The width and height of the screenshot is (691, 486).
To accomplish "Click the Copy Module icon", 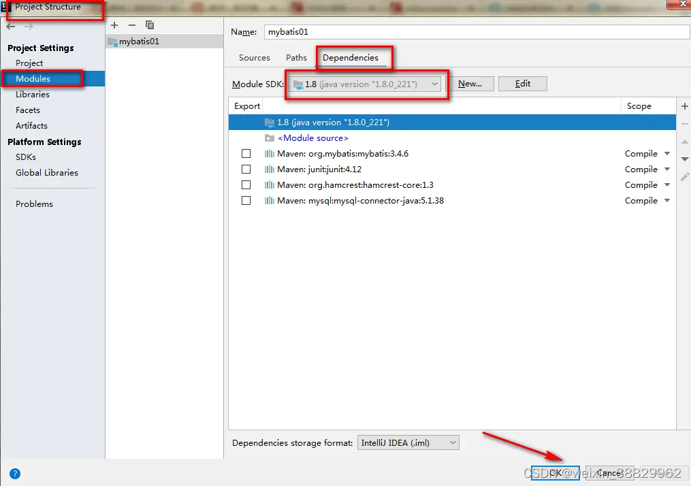I will (149, 25).
